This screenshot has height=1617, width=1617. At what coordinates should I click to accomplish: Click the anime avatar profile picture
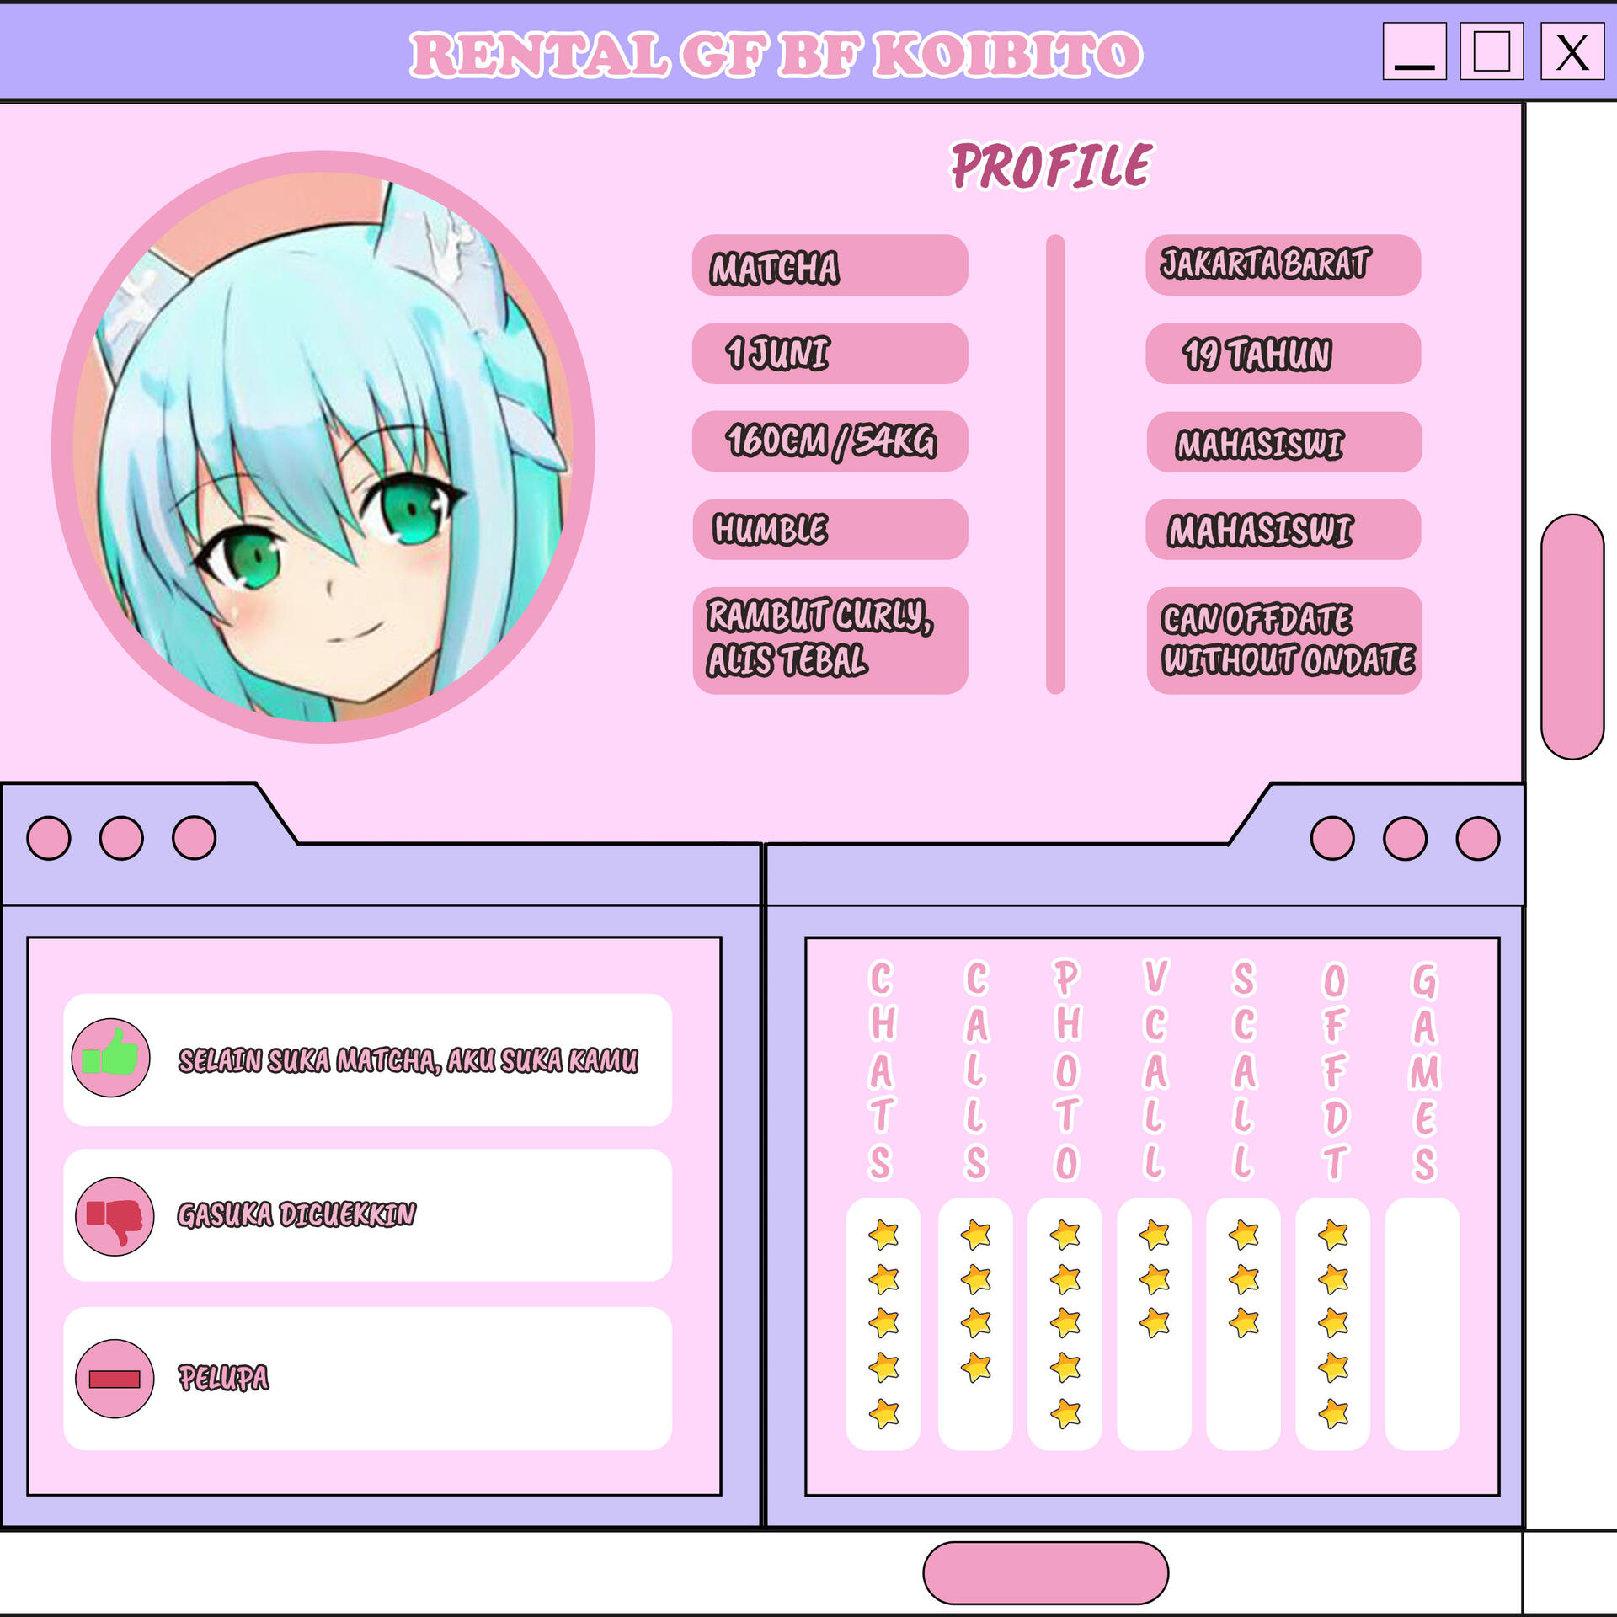coord(323,446)
